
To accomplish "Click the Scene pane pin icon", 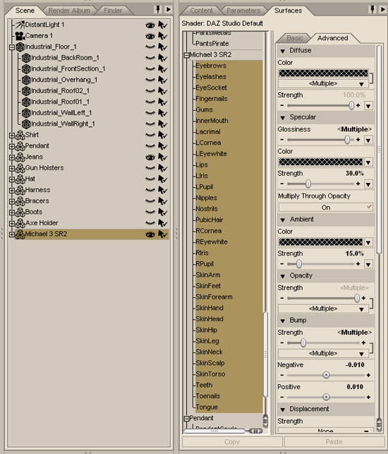I will pos(158,10).
